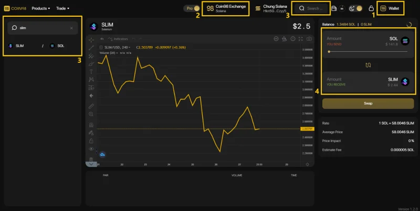Click the chart redo arrow
This screenshot has width=420, height=211.
point(141,39)
